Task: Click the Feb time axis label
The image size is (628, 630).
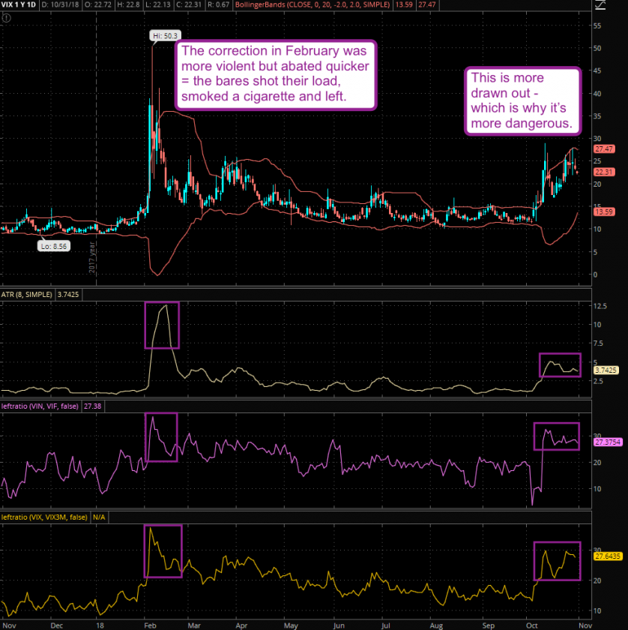Action: (x=150, y=625)
